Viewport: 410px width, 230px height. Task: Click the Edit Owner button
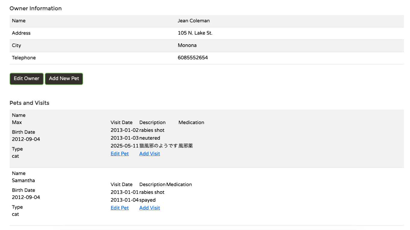(x=26, y=79)
